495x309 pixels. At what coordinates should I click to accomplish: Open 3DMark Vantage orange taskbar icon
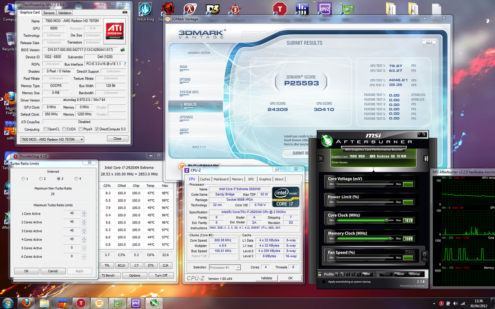pos(99,303)
